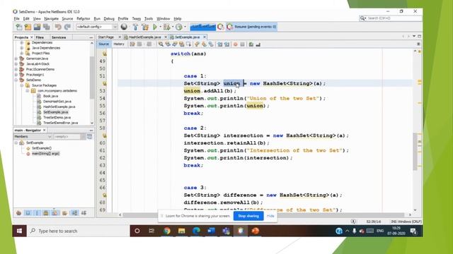This screenshot has width=453, height=254.
Task: Open File Explorer from the taskbar
Action: pos(181,231)
